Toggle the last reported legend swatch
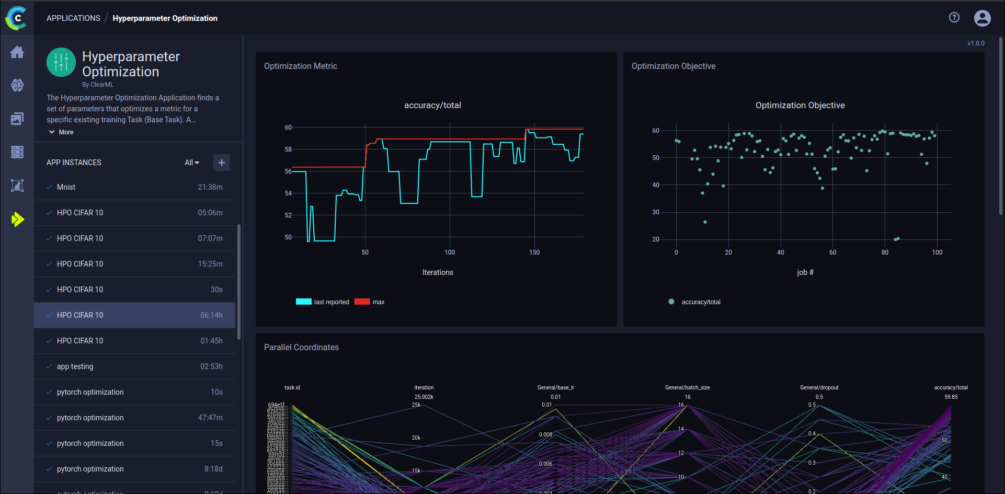This screenshot has height=494, width=1005. tap(304, 302)
